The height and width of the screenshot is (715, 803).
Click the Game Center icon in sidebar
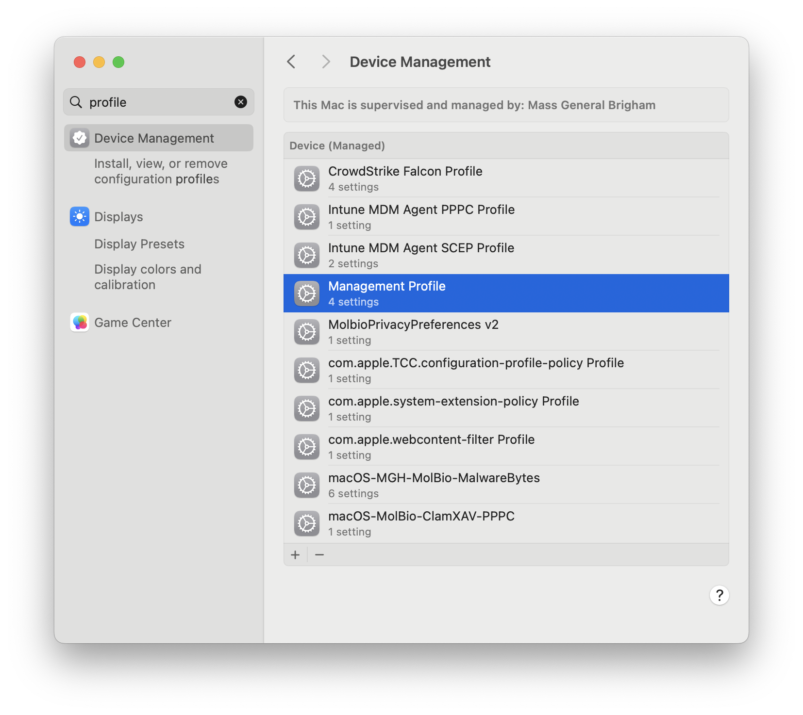[79, 322]
